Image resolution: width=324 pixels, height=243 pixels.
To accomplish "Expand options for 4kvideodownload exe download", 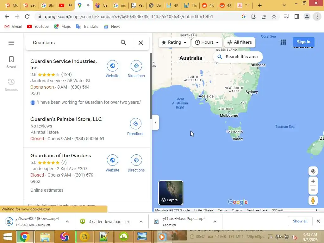I will (x=141, y=221).
